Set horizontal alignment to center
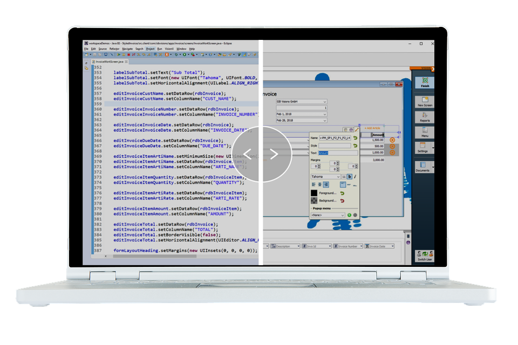Viewport: 518px width, 345px height. (x=320, y=184)
